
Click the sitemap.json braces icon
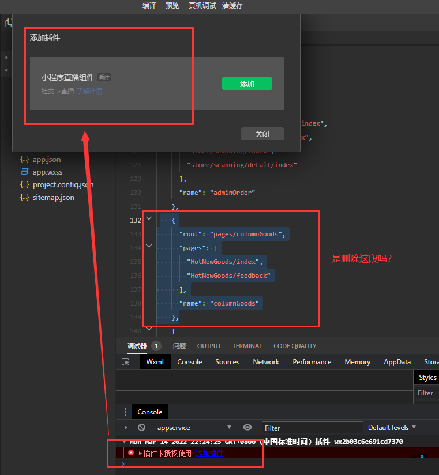25,198
